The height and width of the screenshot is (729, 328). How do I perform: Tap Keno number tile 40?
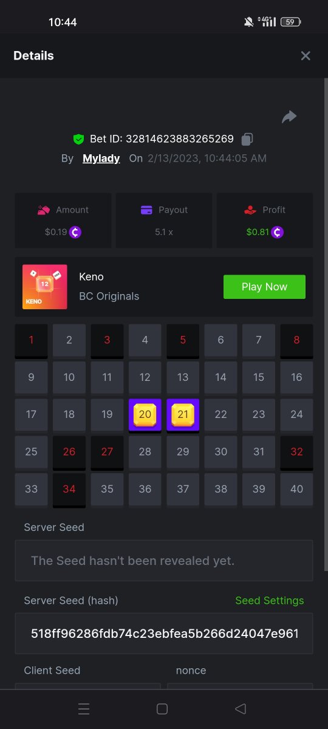point(296,489)
